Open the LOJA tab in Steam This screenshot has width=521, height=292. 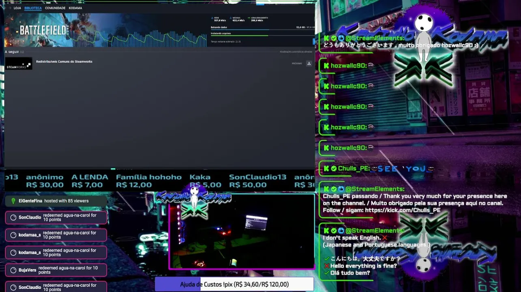[17, 8]
